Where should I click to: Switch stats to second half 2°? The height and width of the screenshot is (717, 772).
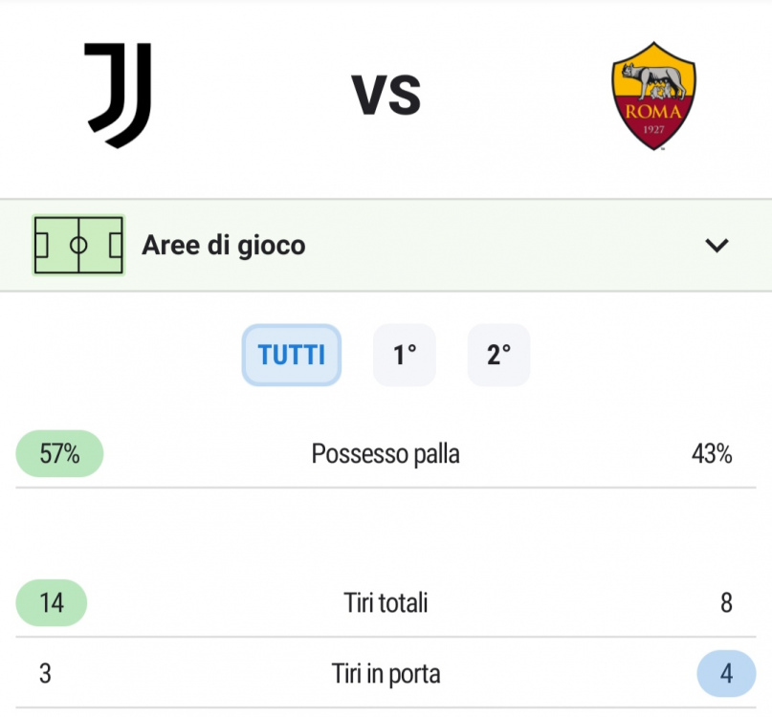(498, 355)
